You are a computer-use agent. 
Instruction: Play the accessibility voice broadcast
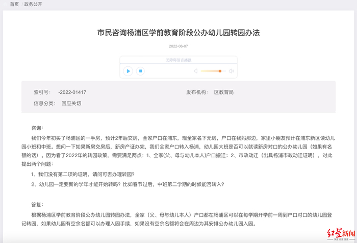pos(128,71)
